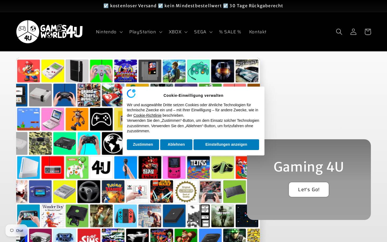Click the God of War tile
Viewport: 387px width, 242px height.
tap(150, 216)
